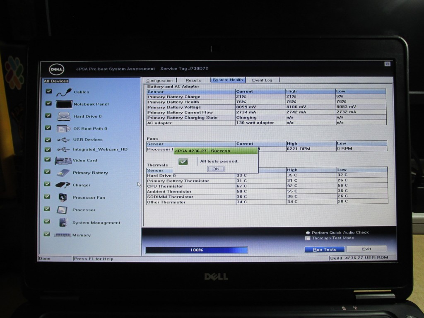Close the ePSA window with X button

tap(387, 64)
